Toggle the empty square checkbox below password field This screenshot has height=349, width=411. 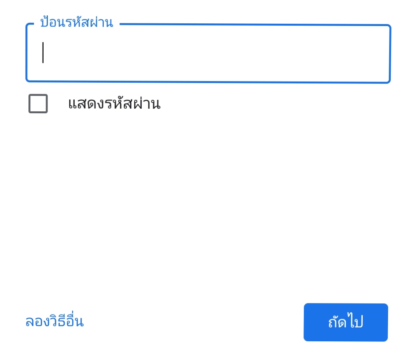[38, 104]
